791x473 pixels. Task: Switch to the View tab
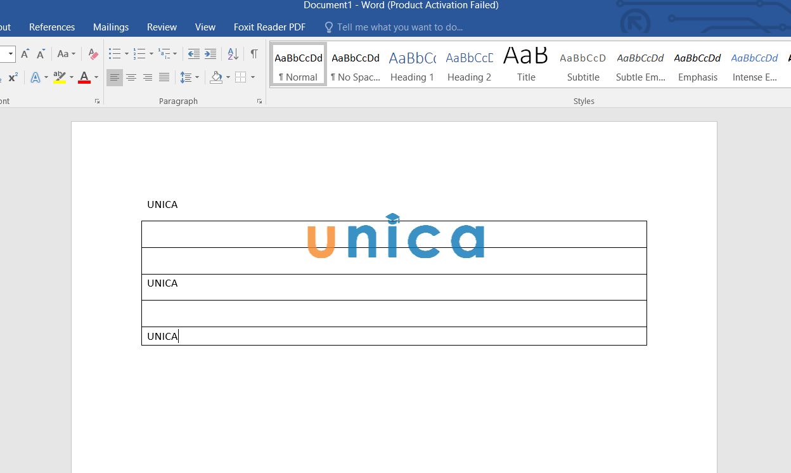coord(205,27)
